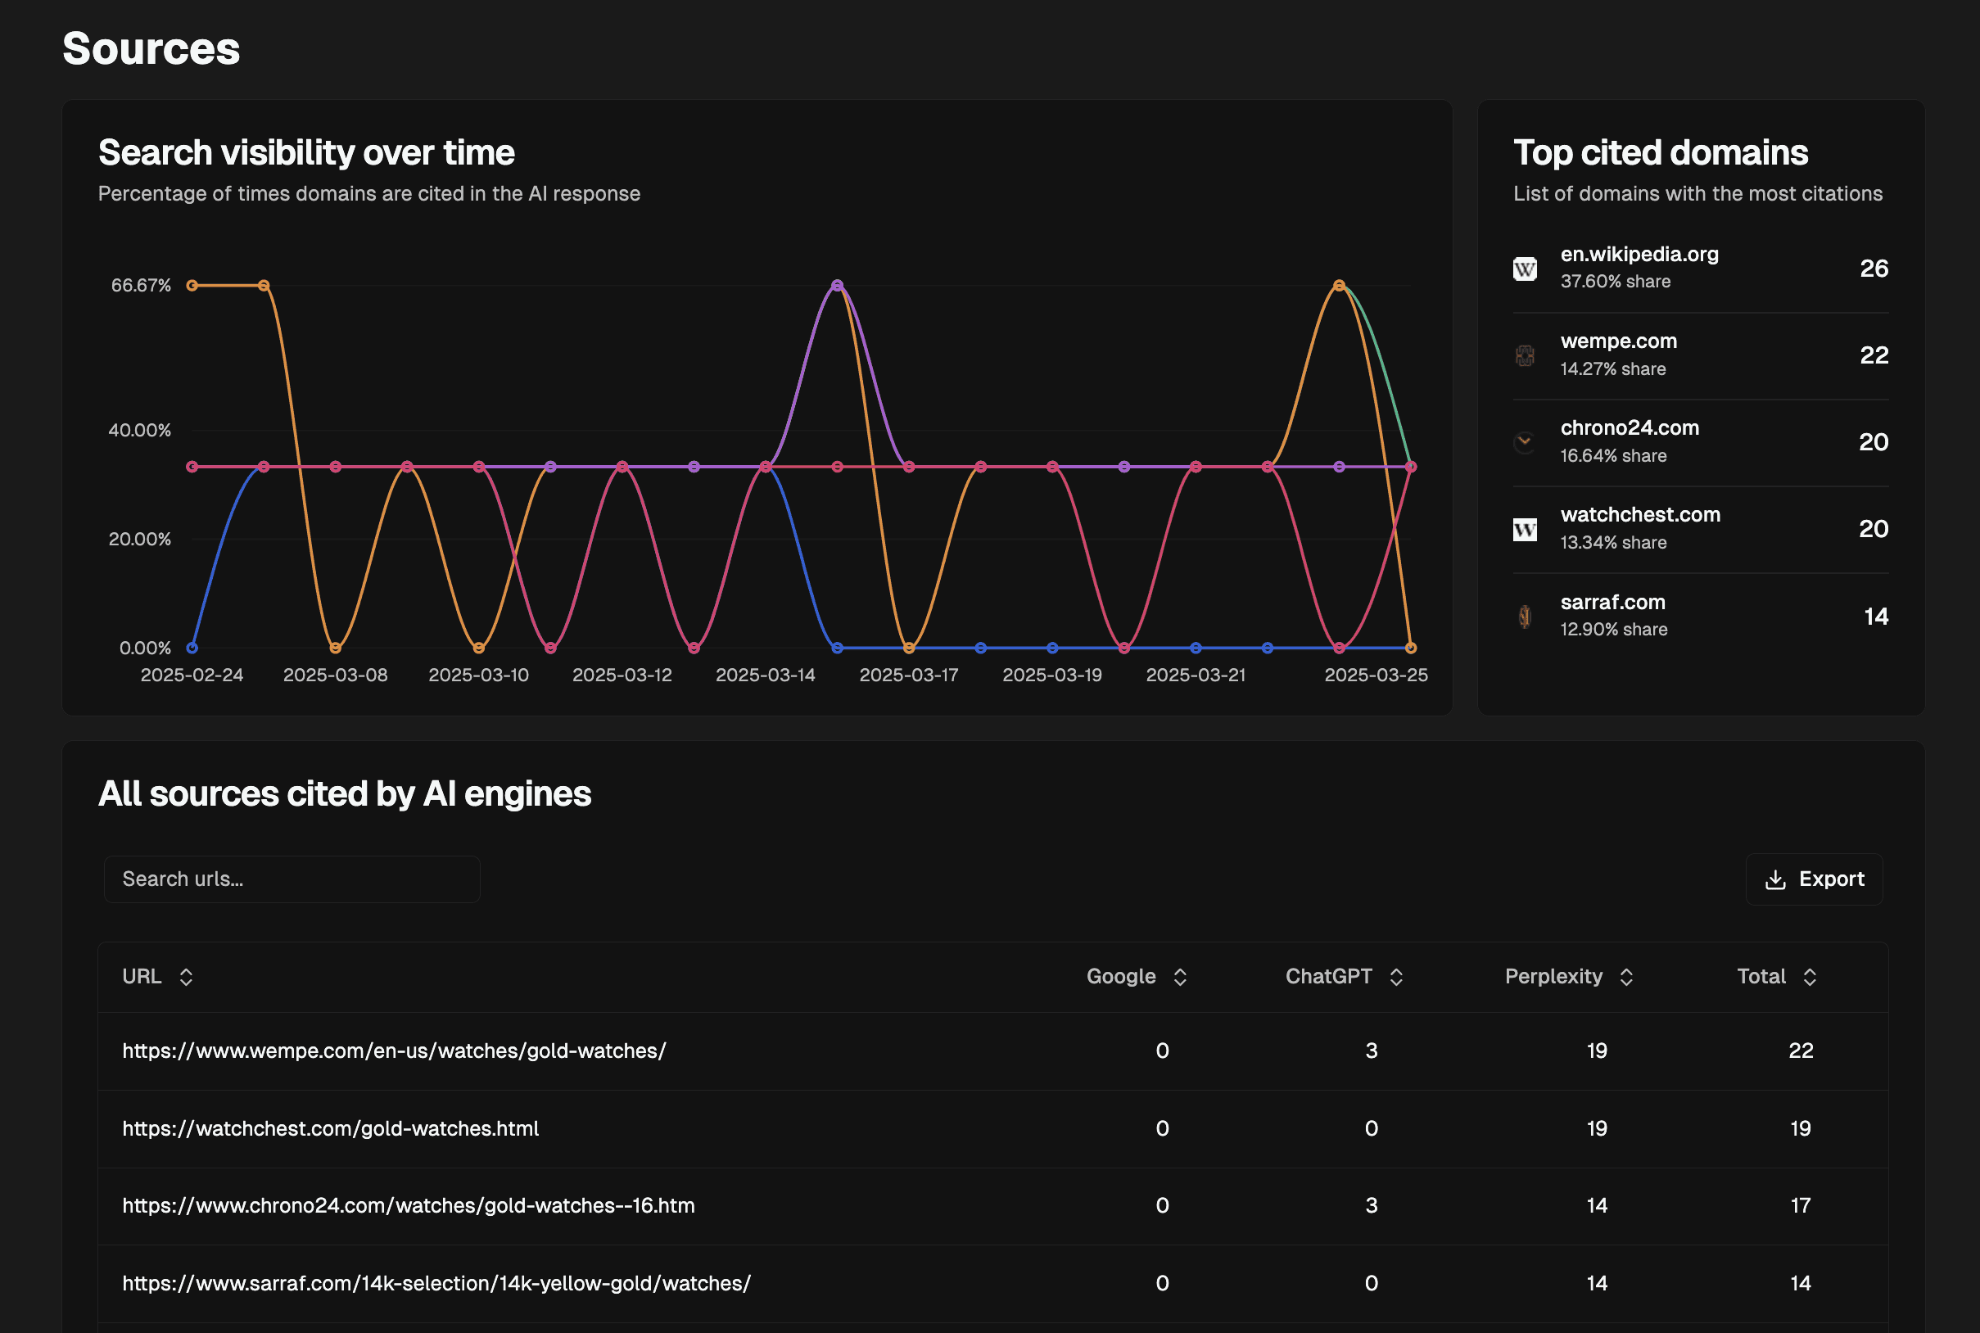The width and height of the screenshot is (1980, 1333).
Task: Click the sort icon next to URL header
Action: [x=186, y=976]
